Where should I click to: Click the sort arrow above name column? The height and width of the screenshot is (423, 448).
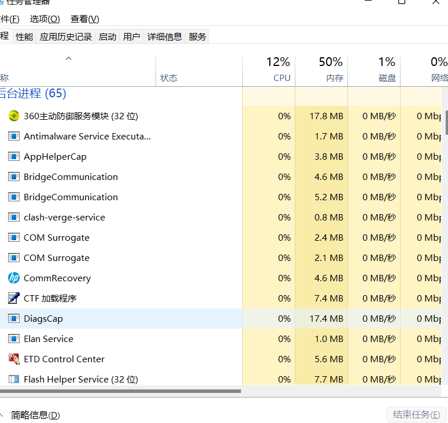tap(68, 58)
